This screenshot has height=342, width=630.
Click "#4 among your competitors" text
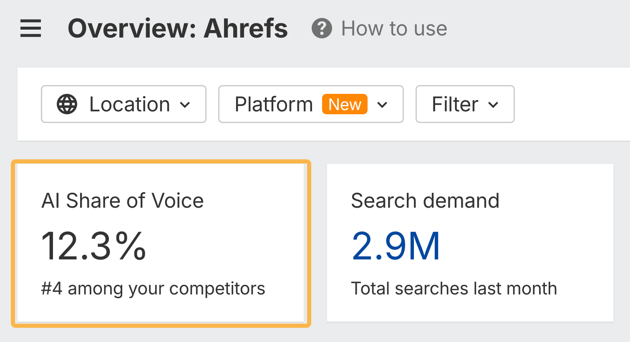coord(153,289)
